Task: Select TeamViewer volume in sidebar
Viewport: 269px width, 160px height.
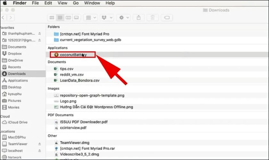Action: click(15, 144)
